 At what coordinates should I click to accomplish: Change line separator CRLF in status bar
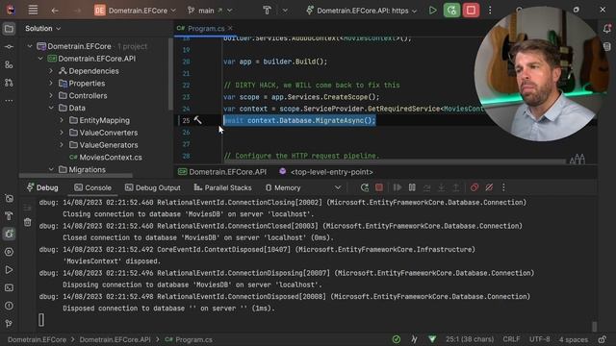511,339
